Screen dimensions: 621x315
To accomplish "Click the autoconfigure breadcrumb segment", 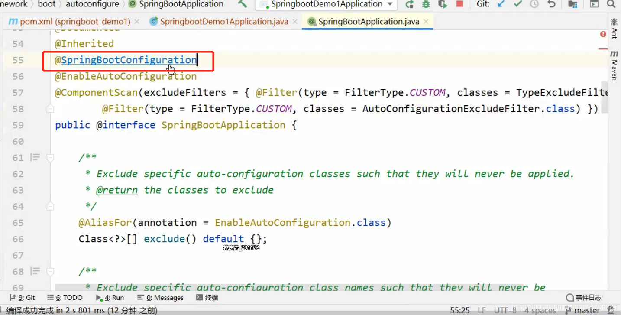I will coord(92,4).
